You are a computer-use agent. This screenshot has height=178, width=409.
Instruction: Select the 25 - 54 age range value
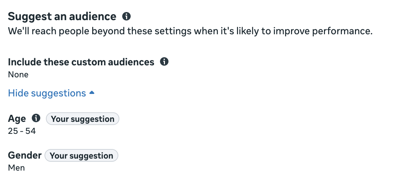(x=22, y=131)
